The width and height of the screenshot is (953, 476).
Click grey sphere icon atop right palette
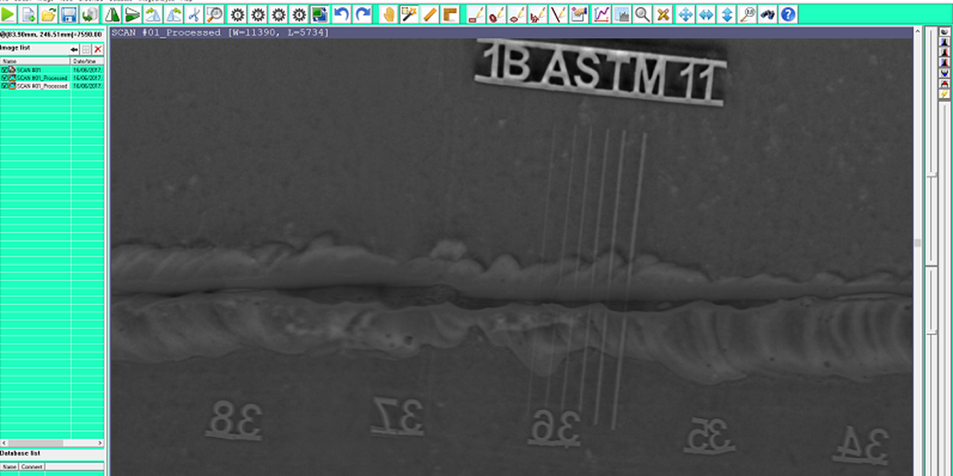tap(945, 32)
